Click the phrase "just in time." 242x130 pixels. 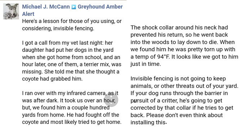(146, 64)
